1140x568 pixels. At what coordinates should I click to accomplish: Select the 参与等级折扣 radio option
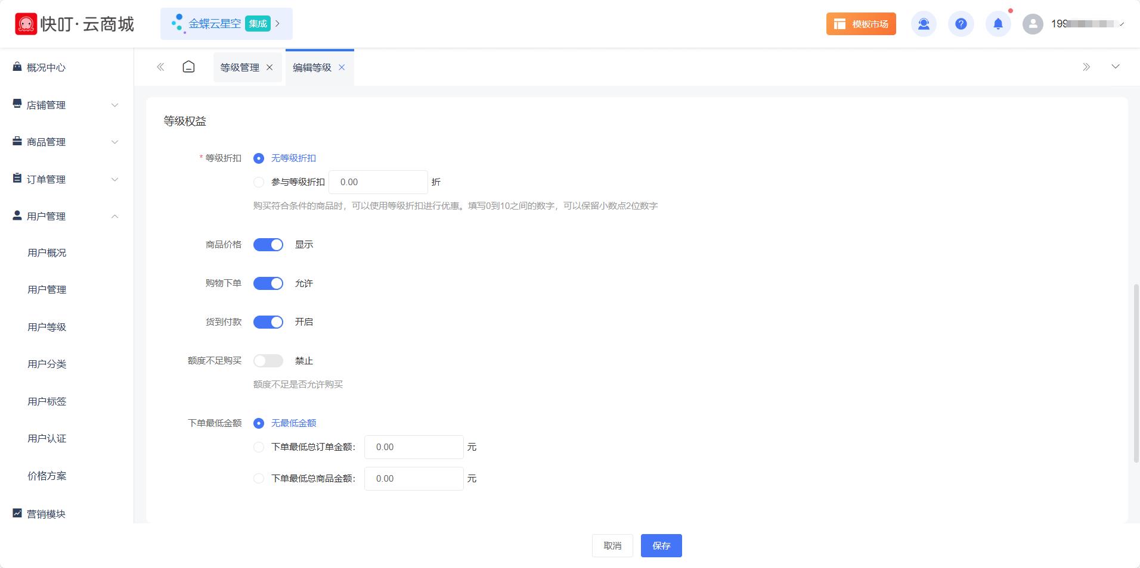[x=259, y=182]
